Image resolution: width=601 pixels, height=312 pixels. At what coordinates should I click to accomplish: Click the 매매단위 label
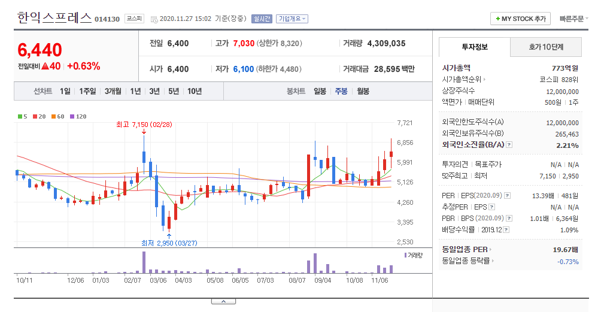481,102
